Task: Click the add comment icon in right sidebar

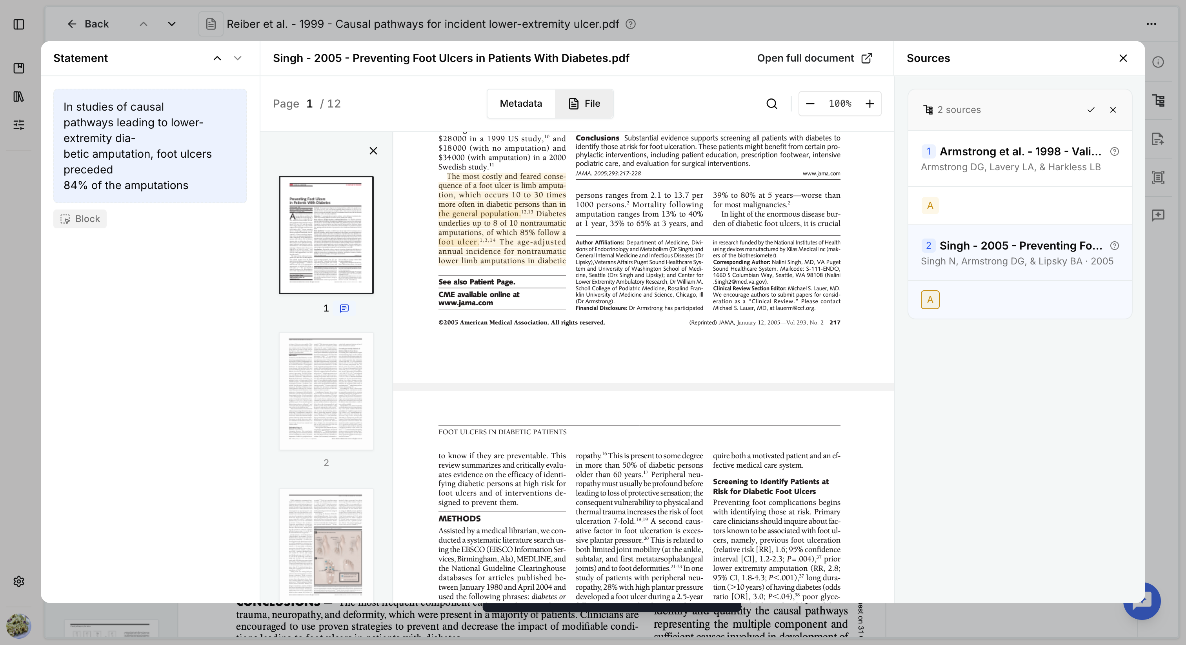Action: (x=1159, y=215)
